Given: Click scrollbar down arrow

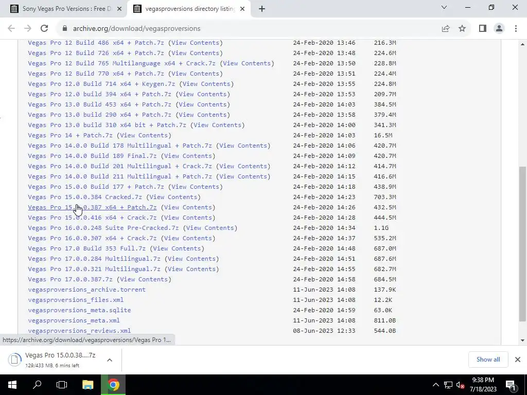Looking at the screenshot, I should pos(522,340).
